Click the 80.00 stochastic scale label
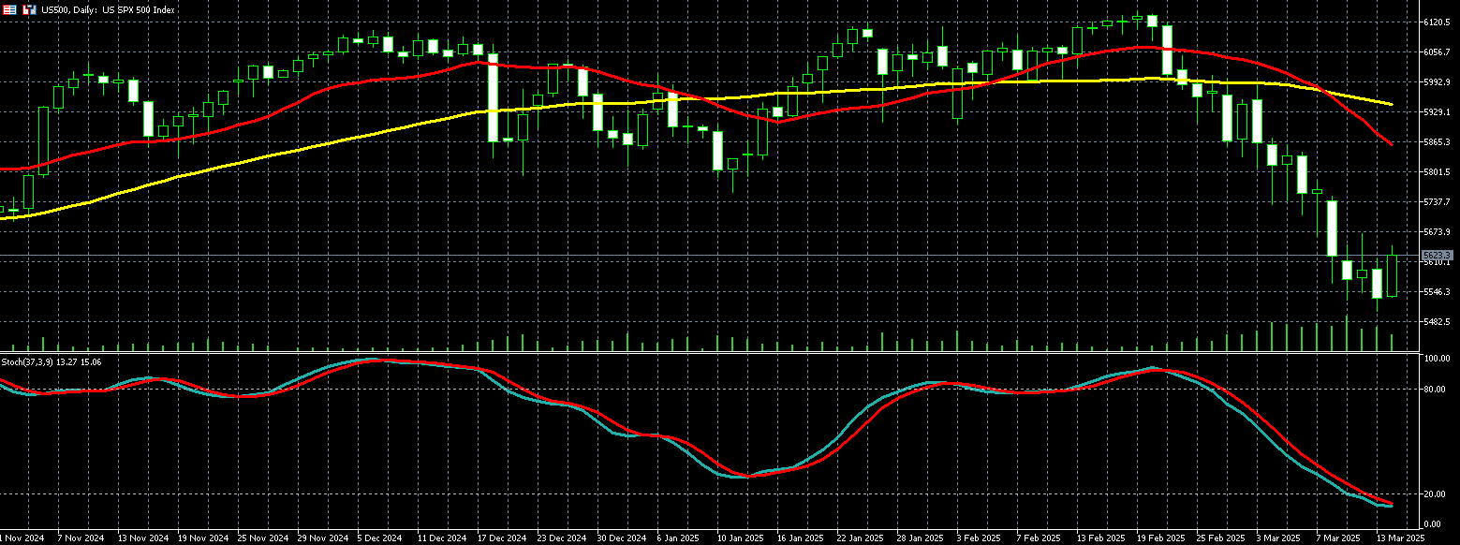Image resolution: width=1460 pixels, height=545 pixels. 1438,389
